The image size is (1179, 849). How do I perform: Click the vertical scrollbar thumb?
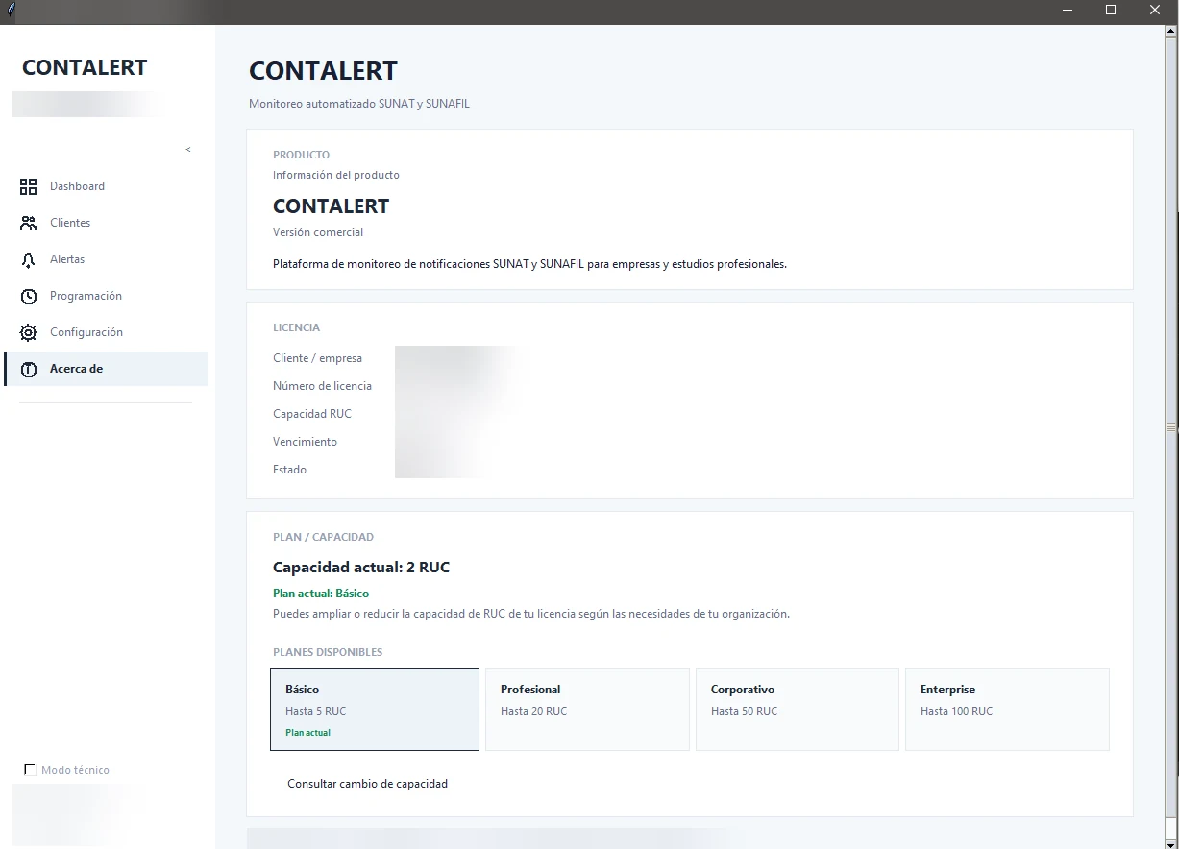(x=1171, y=425)
